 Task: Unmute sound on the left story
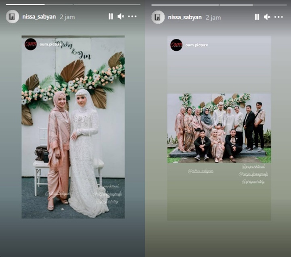121,17
